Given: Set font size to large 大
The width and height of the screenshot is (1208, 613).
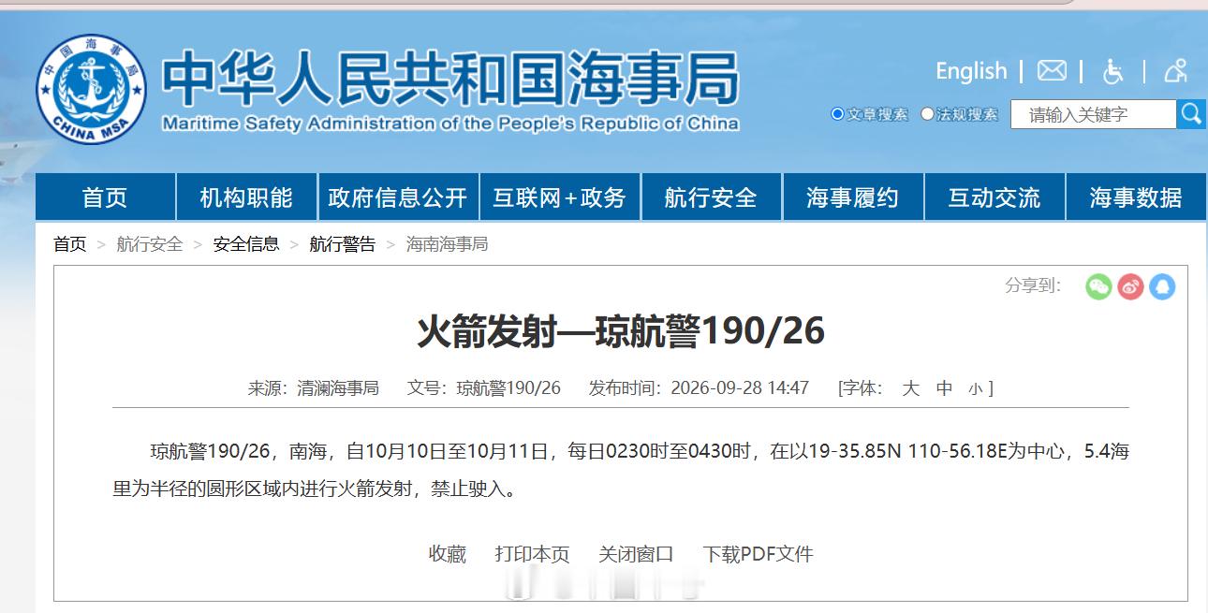Looking at the screenshot, I should (911, 388).
